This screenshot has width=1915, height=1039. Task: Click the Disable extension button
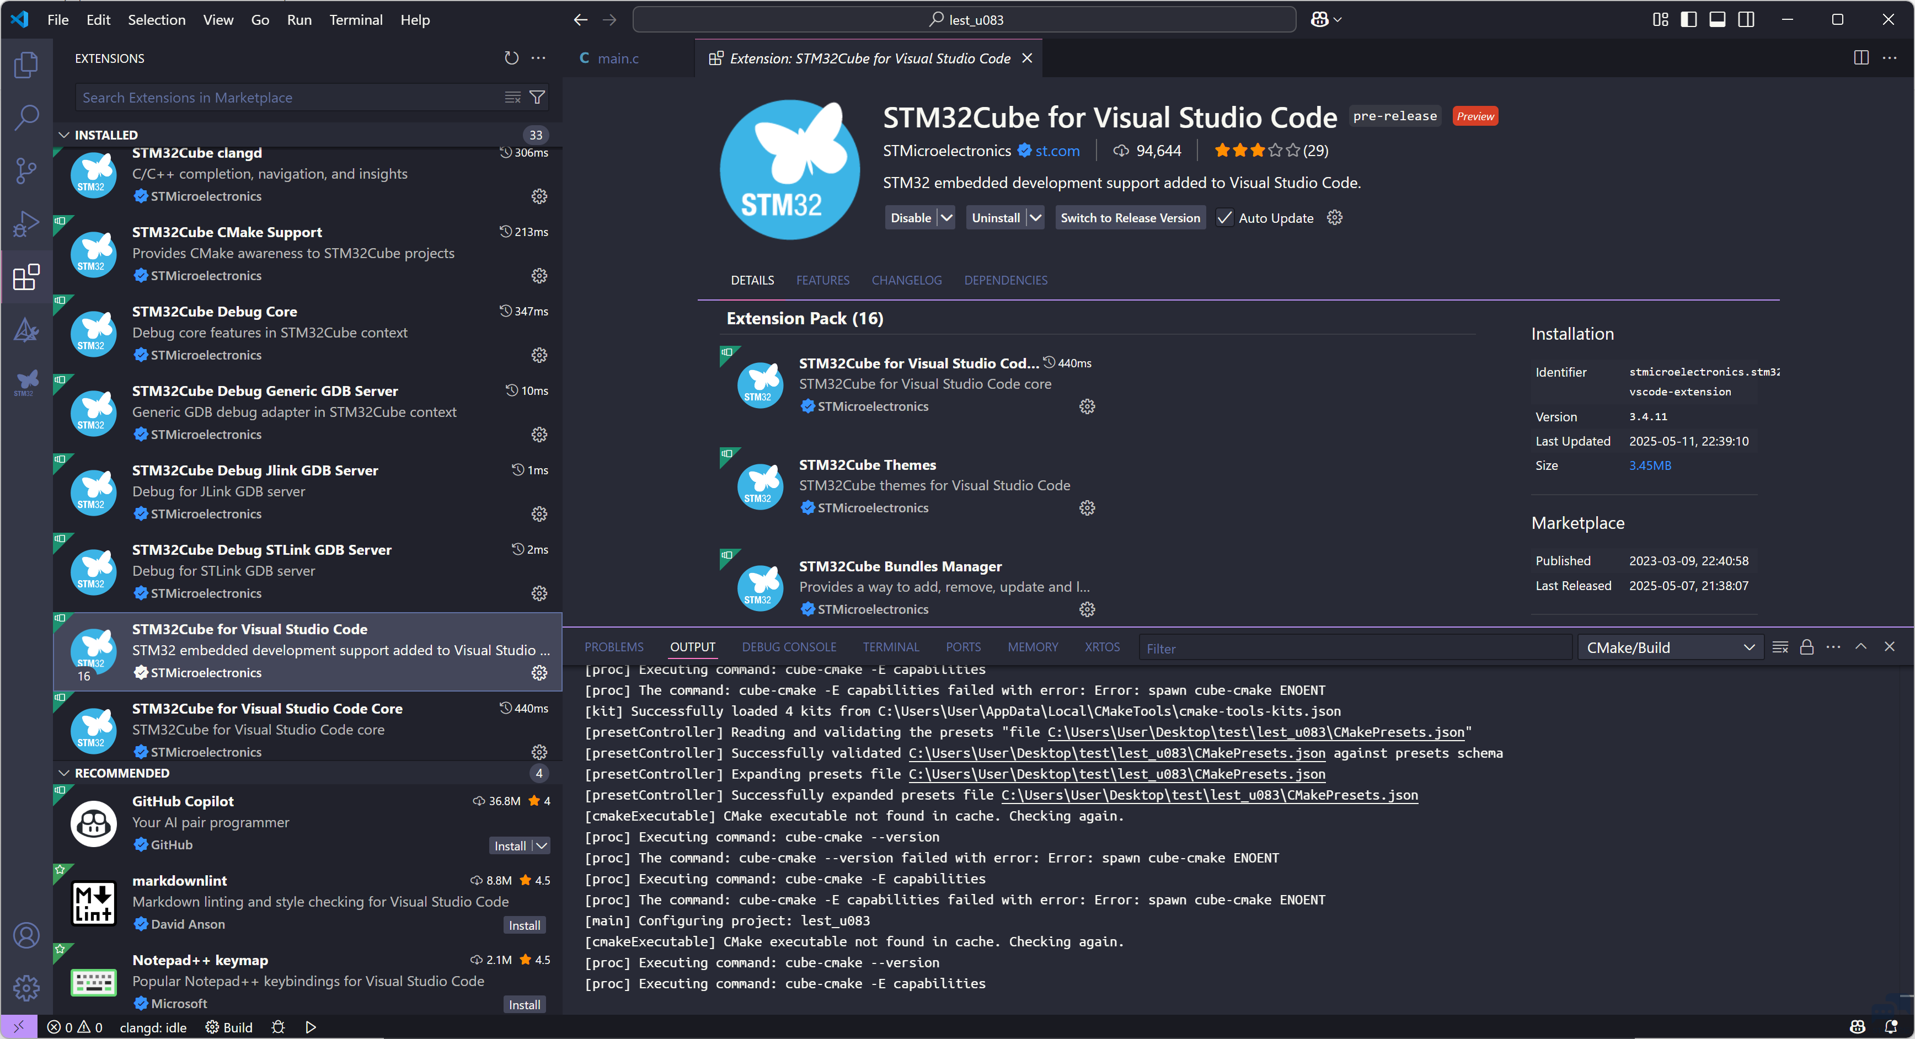coord(911,218)
